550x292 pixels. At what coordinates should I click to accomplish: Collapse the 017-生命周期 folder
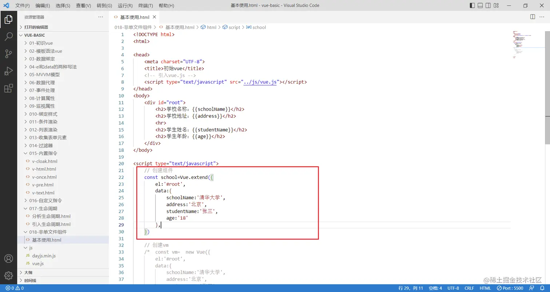coord(43,208)
